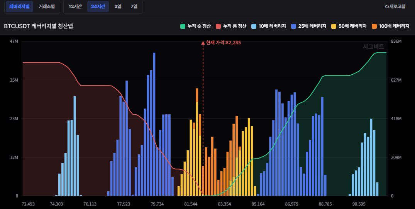Click the 12M left axis label
The width and height of the screenshot is (415, 209).
(x=14, y=157)
